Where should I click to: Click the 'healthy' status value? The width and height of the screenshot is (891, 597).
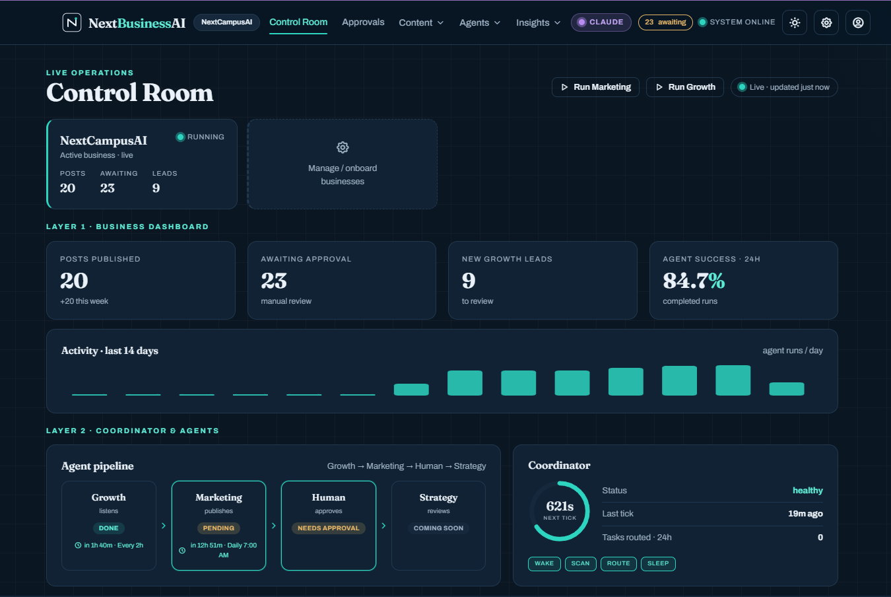pyautogui.click(x=808, y=491)
